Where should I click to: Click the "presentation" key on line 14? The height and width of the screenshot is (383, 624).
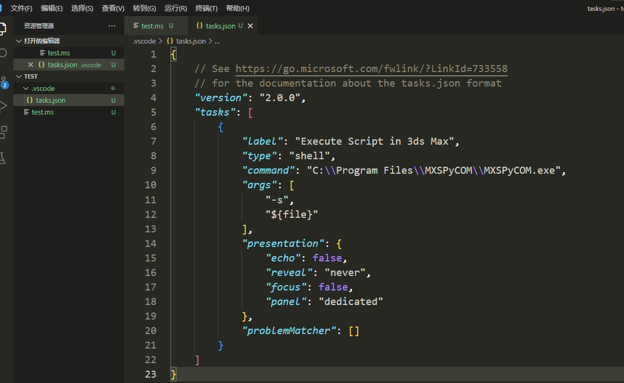pyautogui.click(x=283, y=244)
